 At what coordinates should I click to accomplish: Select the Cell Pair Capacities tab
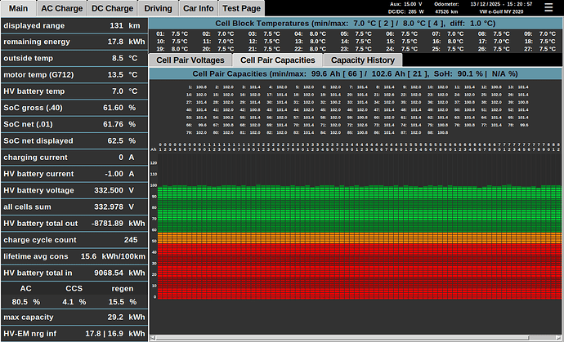pyautogui.click(x=277, y=60)
